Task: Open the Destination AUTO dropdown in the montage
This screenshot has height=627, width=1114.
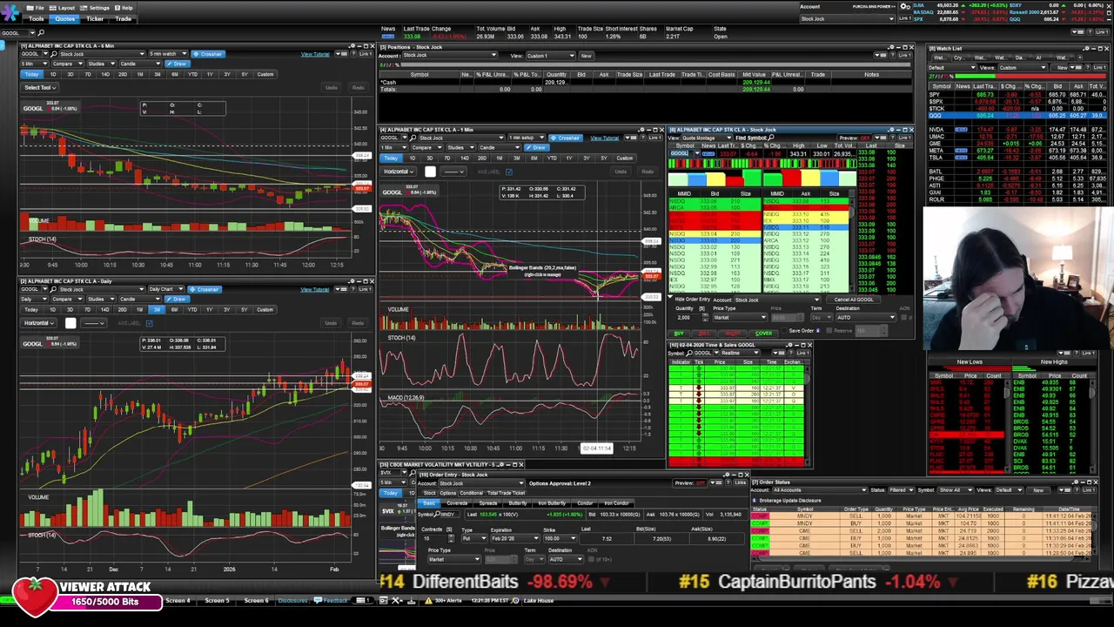Action: coord(866,318)
